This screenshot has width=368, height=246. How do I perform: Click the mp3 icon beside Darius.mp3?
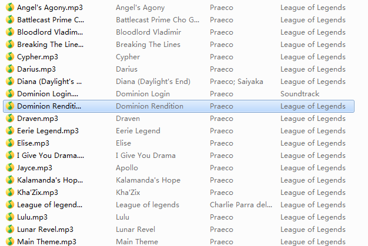pyautogui.click(x=10, y=69)
